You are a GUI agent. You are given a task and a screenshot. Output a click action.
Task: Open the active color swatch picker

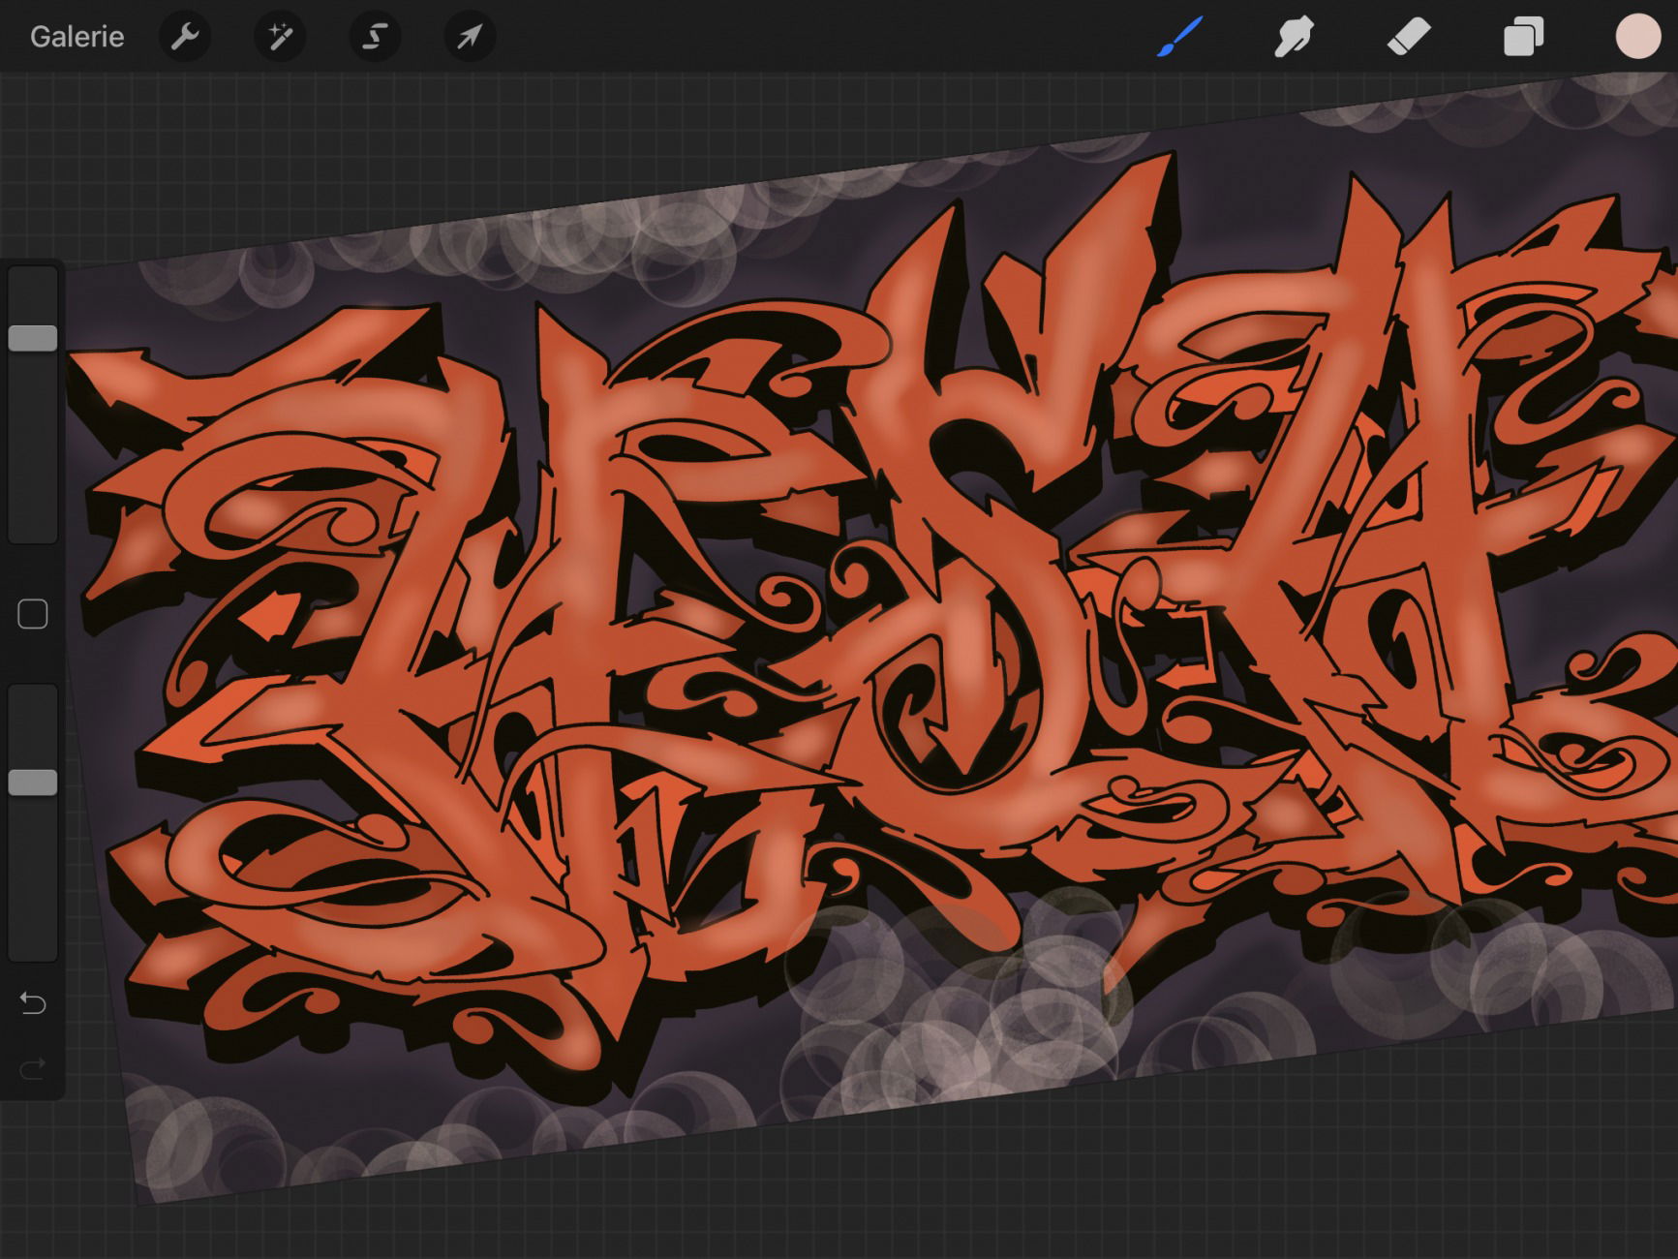(1637, 37)
